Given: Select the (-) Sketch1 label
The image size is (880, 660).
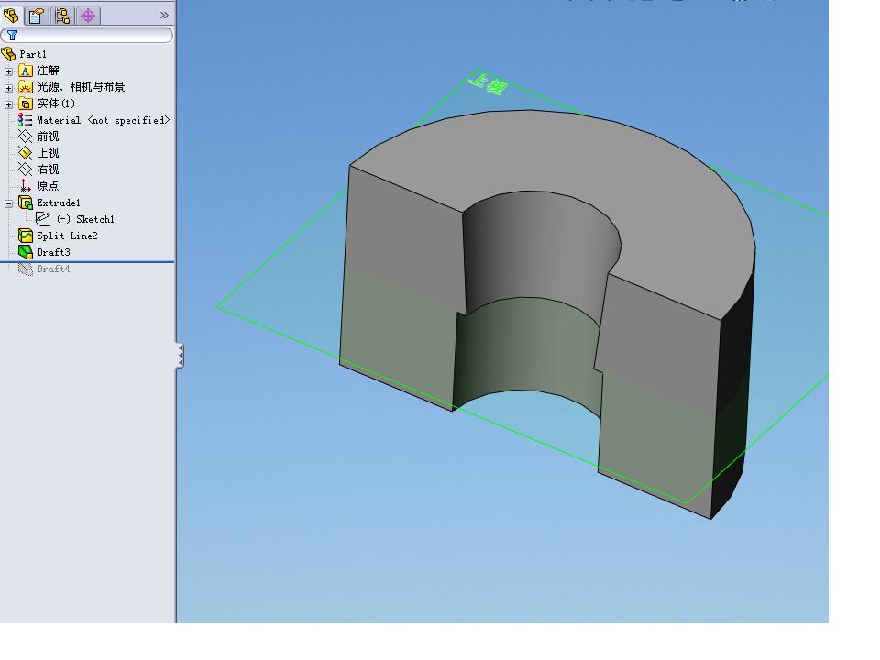Looking at the screenshot, I should (85, 219).
